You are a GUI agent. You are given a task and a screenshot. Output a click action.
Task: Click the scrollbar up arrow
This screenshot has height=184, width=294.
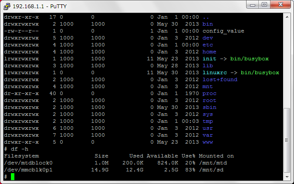coord(287,17)
